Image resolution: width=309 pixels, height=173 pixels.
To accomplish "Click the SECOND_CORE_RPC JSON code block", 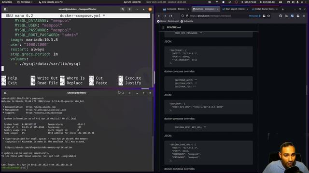I will click(x=209, y=152).
